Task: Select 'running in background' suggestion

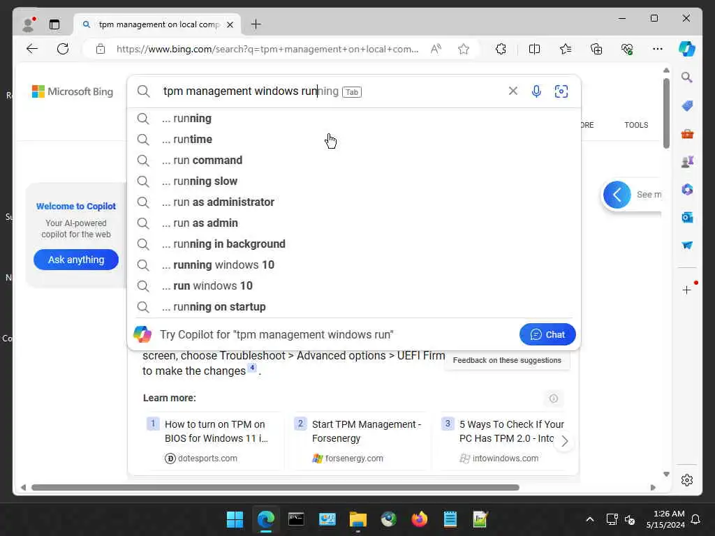Action: click(x=354, y=244)
